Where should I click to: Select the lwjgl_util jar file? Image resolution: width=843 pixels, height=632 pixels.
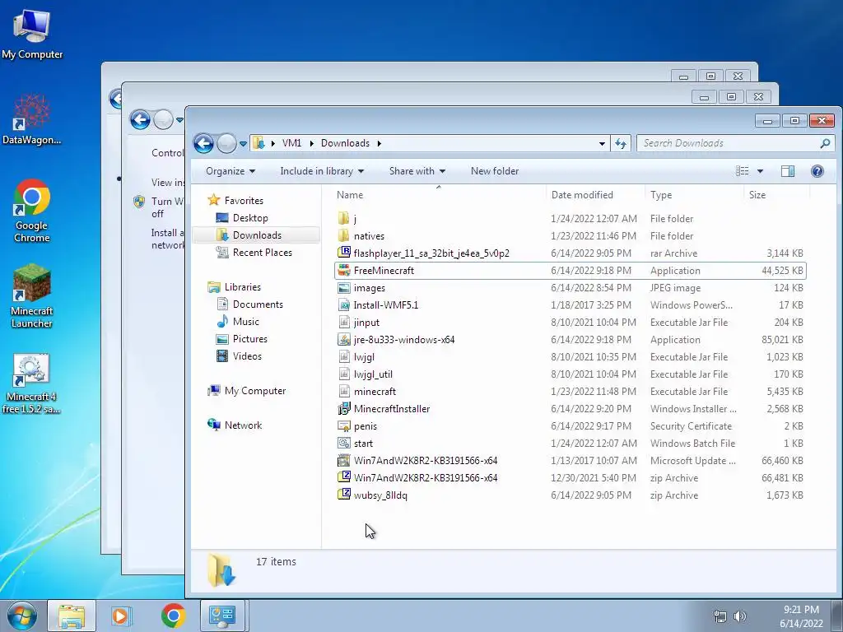(x=373, y=374)
